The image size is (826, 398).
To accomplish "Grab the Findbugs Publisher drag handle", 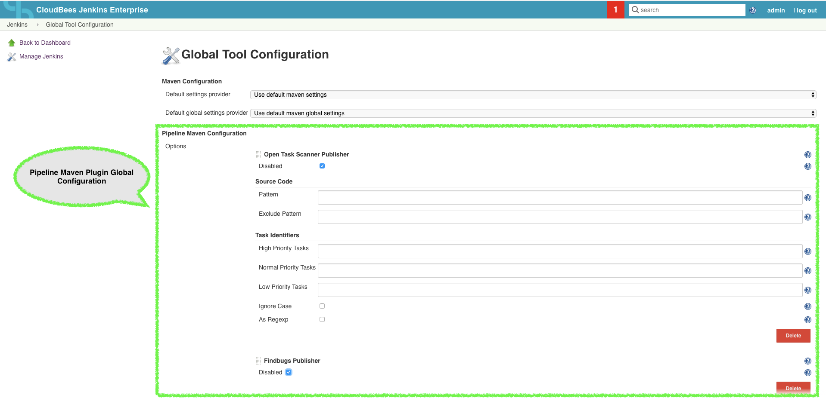I will click(x=258, y=361).
